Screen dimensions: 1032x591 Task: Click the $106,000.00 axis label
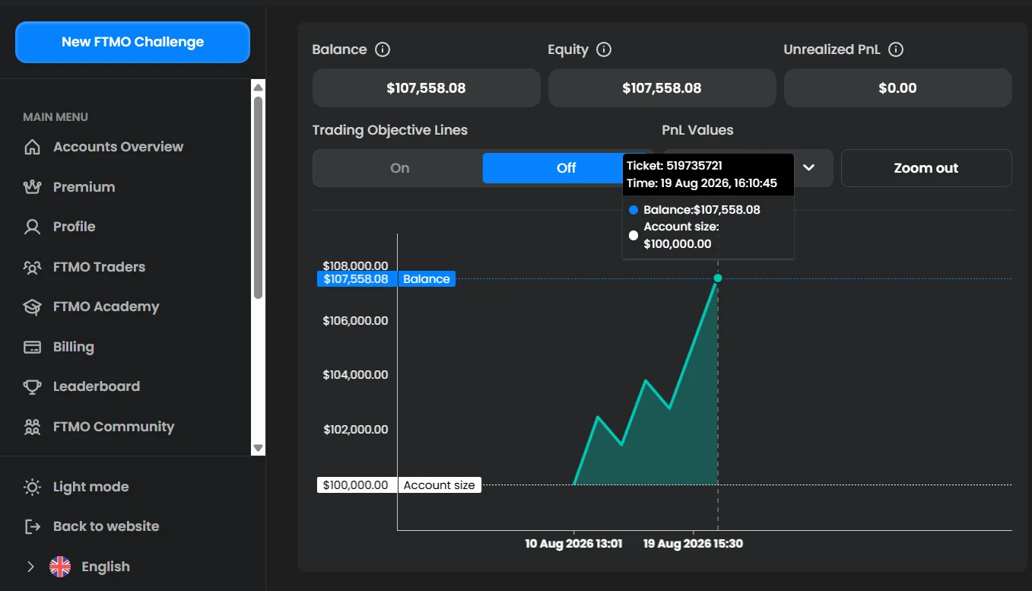355,320
